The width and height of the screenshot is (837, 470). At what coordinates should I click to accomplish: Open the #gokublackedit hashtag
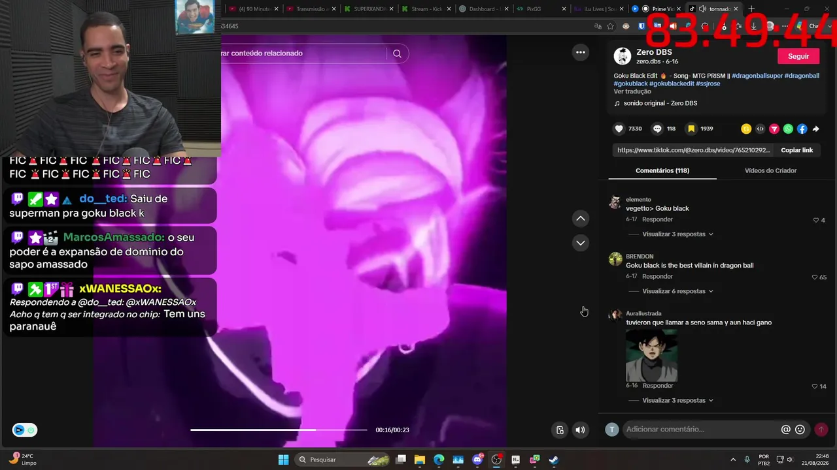672,84
